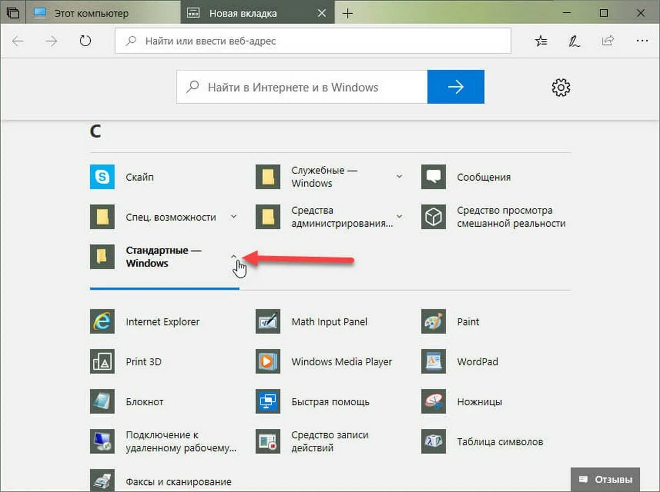Click the Спец. возможности folder icon

[102, 217]
